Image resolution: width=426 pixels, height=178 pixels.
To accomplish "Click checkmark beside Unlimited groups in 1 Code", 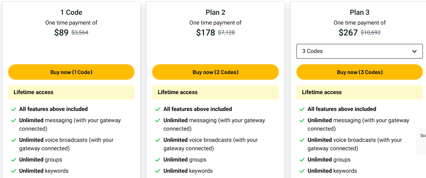I will [x=14, y=160].
